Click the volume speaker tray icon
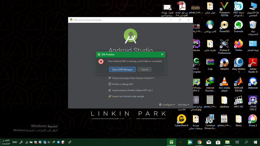Viewport: 260px width, 146px height. (49, 142)
